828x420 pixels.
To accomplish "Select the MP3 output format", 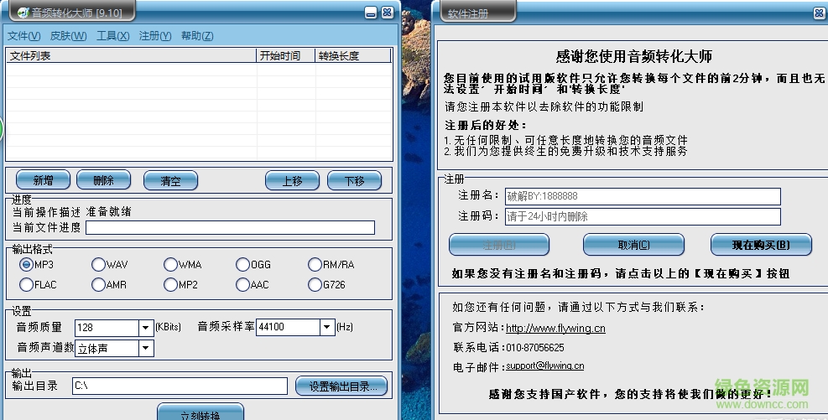I will [26, 264].
